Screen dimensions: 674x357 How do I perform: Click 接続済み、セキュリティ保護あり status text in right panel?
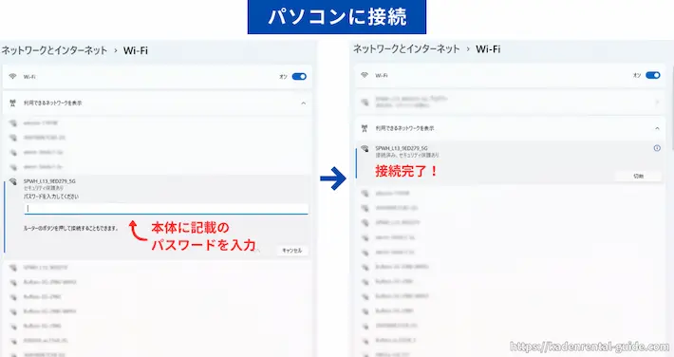(x=407, y=155)
